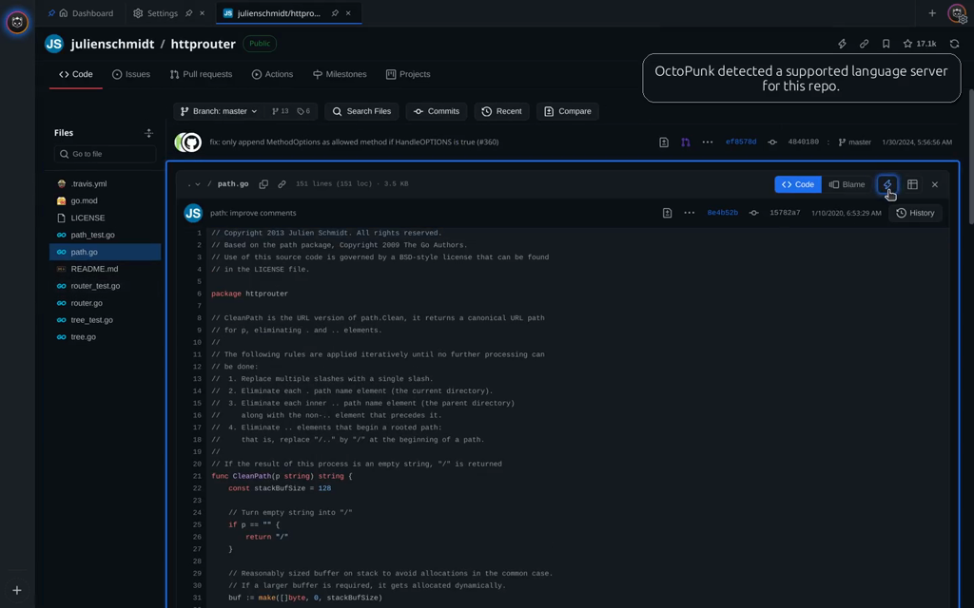Switch to Code view of path.go

pyautogui.click(x=798, y=184)
